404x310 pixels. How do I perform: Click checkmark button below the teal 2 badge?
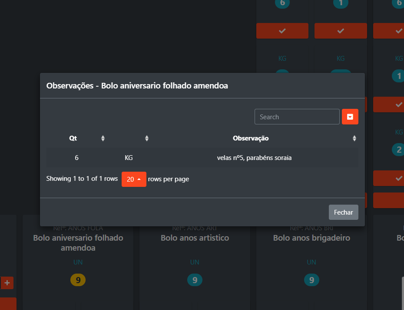(394, 178)
